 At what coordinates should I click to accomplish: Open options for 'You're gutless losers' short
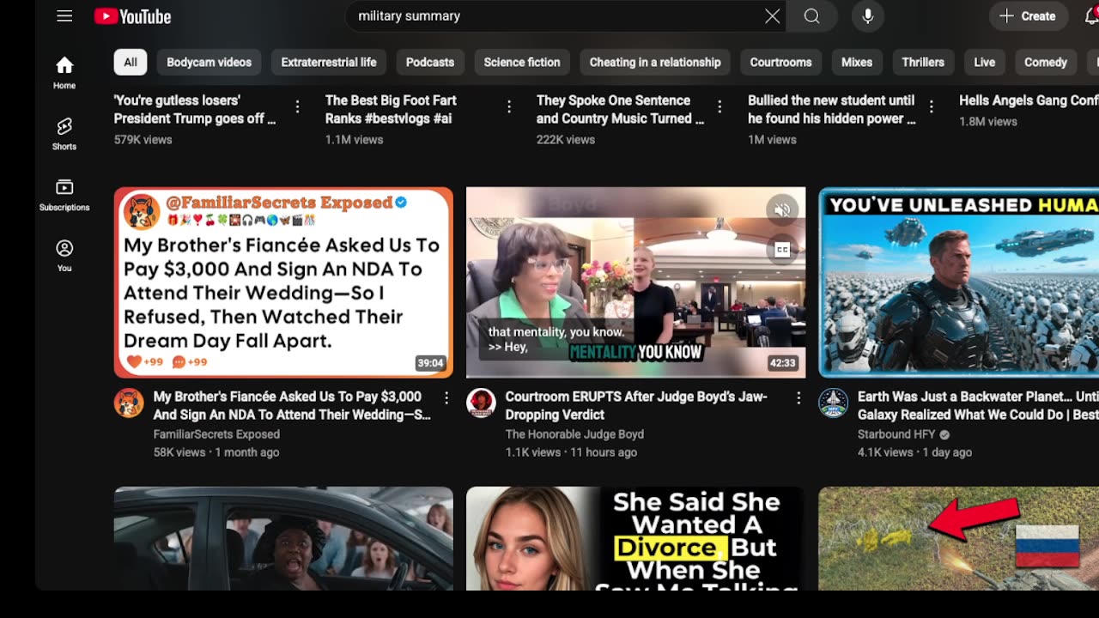tap(297, 107)
